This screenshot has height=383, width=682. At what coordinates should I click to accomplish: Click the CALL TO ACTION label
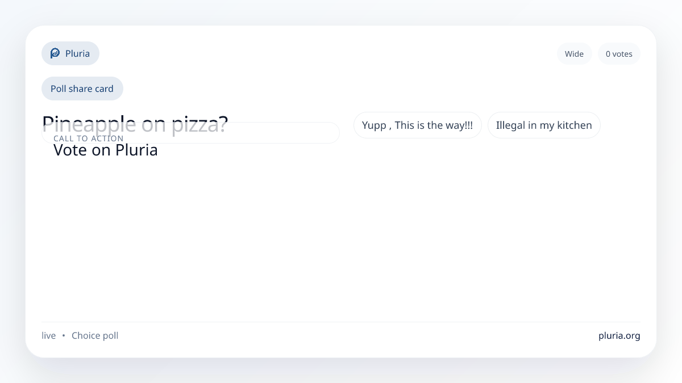click(88, 138)
